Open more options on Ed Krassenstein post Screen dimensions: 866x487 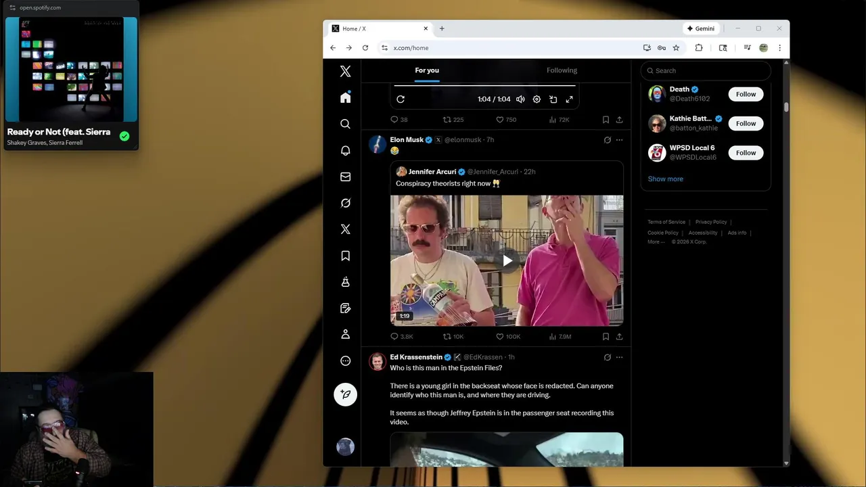[619, 357]
